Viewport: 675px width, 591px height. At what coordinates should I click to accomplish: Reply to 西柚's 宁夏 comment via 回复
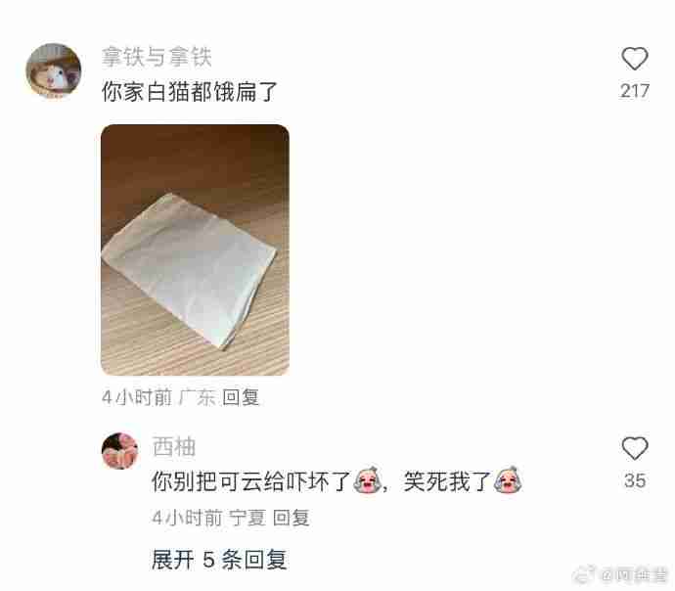[x=292, y=517]
